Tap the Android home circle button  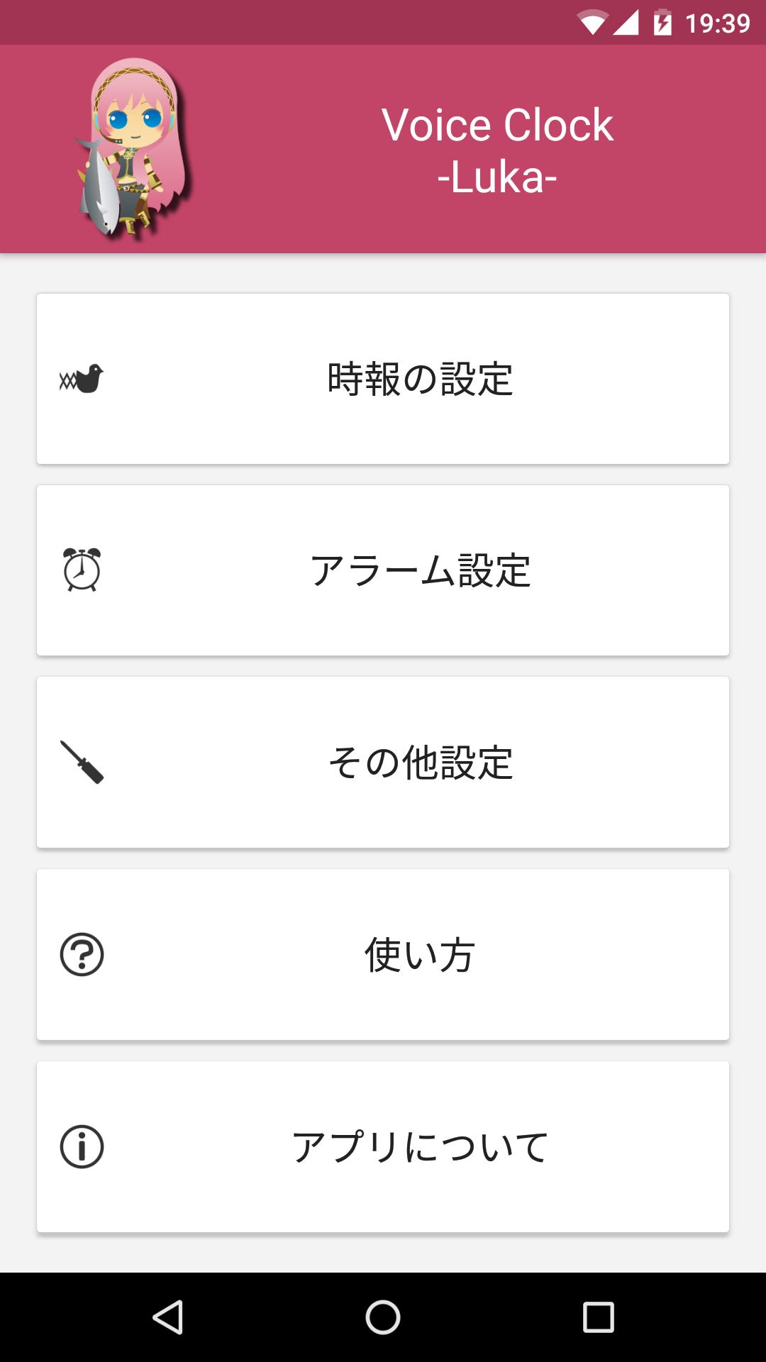(383, 1317)
